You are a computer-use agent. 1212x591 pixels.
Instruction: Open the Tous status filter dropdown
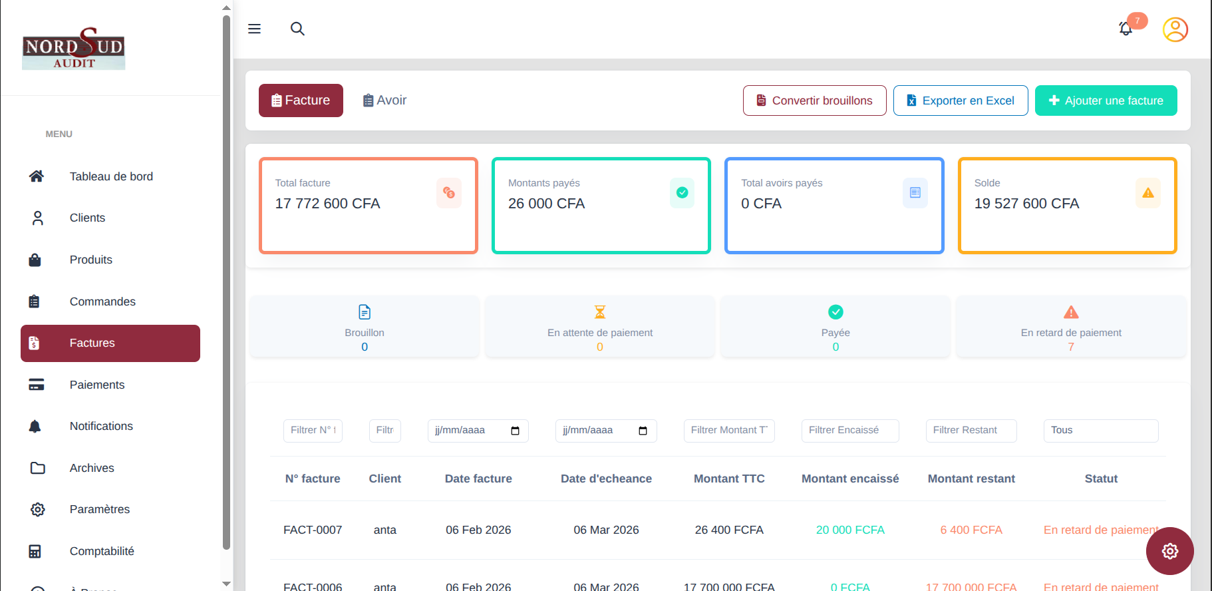point(1100,431)
